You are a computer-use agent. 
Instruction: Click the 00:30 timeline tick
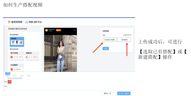pos(29,76)
